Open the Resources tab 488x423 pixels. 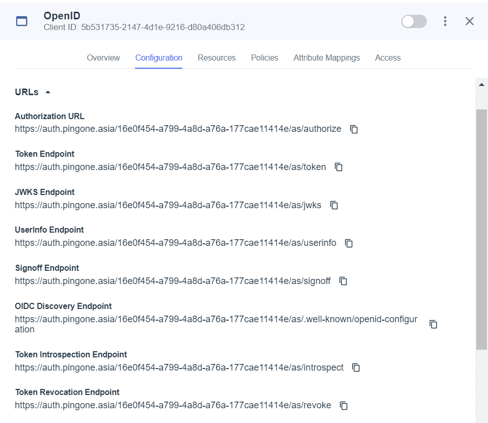pyautogui.click(x=216, y=58)
